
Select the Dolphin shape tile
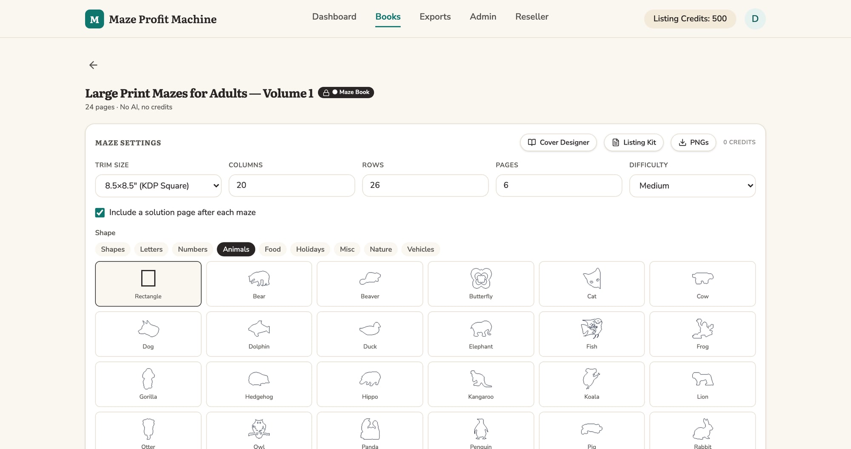pos(259,334)
